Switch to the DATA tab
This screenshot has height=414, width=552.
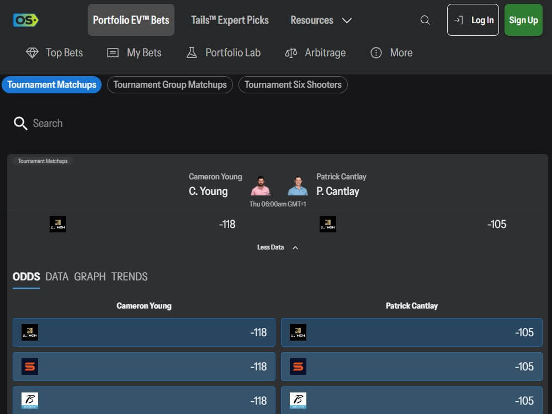pos(57,276)
